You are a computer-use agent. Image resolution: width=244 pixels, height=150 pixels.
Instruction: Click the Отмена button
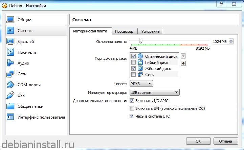226,141
